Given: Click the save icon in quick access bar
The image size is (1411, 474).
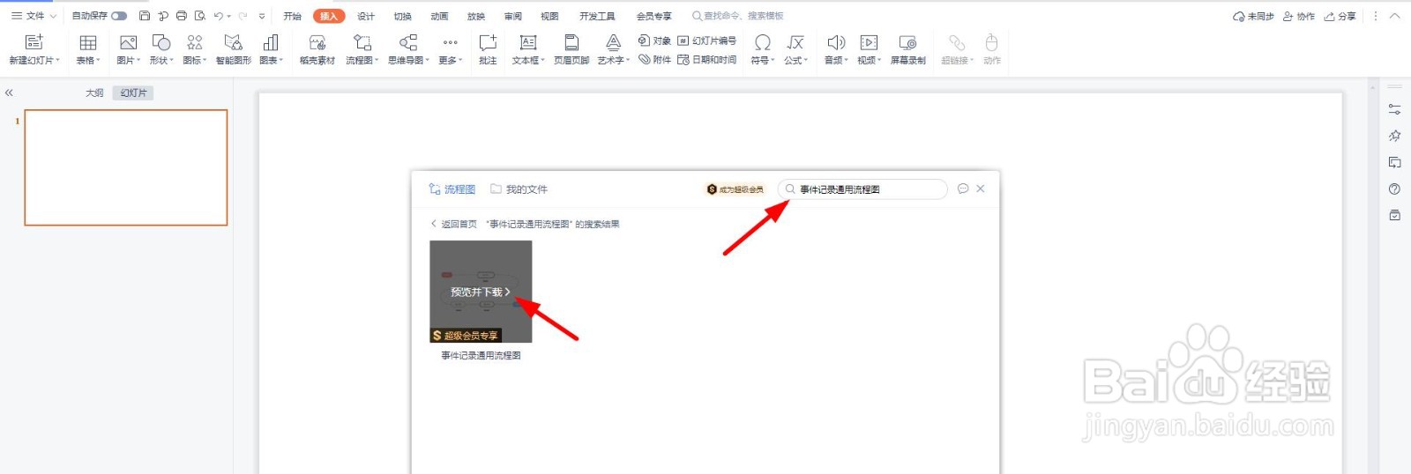Looking at the screenshot, I should click(x=145, y=16).
